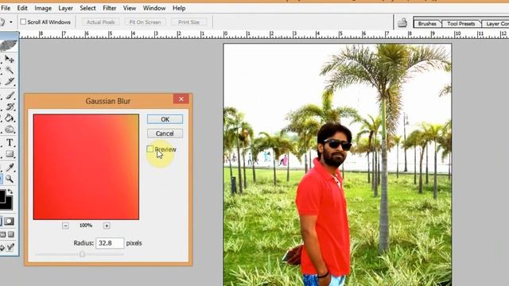This screenshot has width=509, height=286.
Task: Switch to the Layer Comps tab
Action: click(x=495, y=24)
